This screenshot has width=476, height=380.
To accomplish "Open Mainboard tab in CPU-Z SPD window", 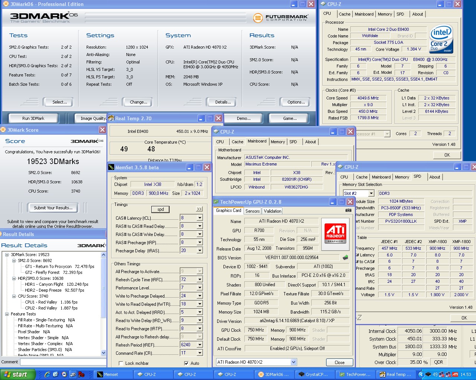I will [x=381, y=177].
